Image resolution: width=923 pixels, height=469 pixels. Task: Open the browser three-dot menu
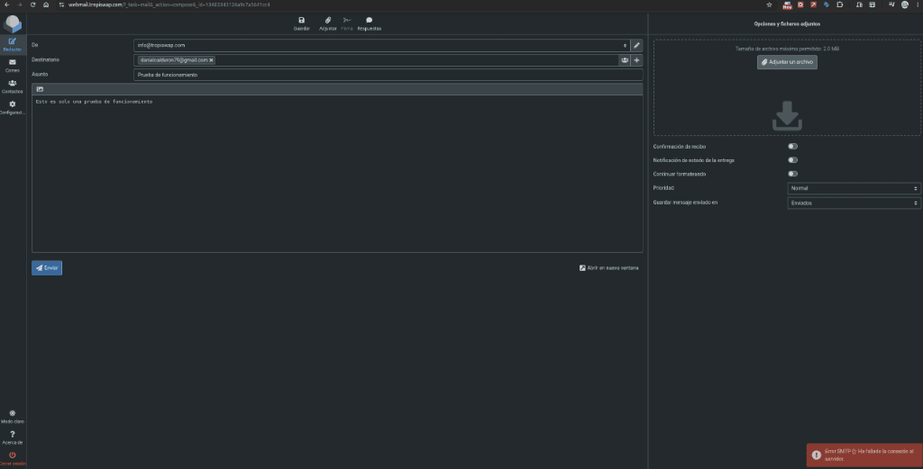pos(918,5)
